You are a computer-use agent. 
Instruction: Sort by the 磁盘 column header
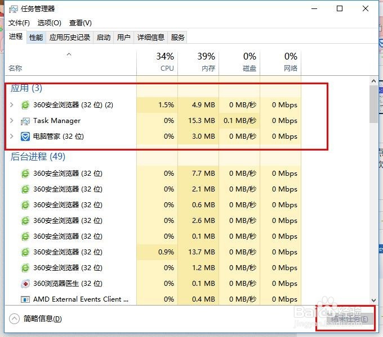tap(239, 62)
